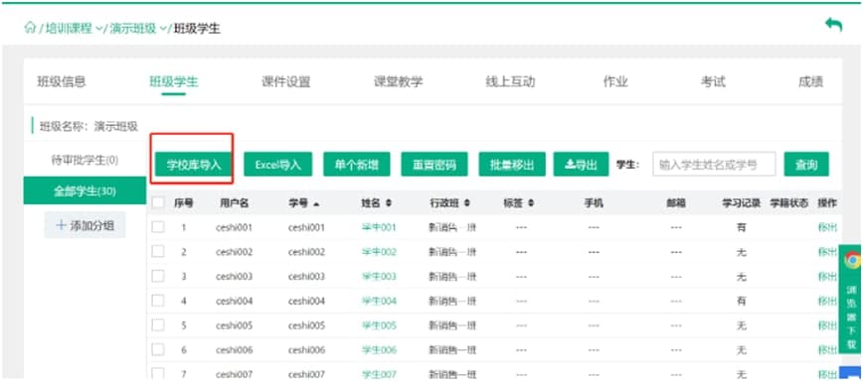863x383 pixels.
Task: Click the 添加分组 button
Action: tap(86, 225)
